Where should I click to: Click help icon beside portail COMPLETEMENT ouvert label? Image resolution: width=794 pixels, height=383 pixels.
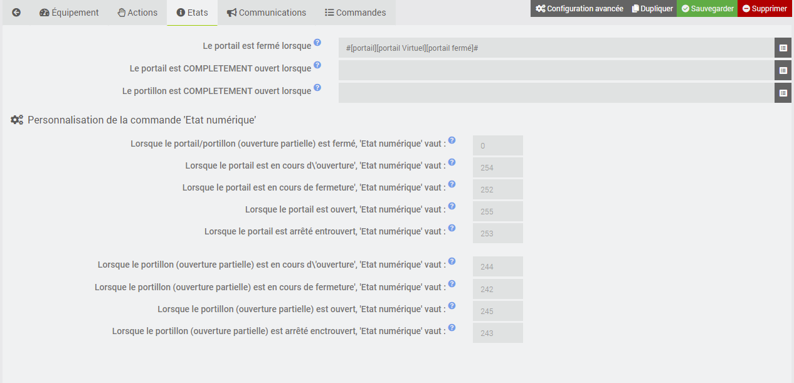coord(317,65)
